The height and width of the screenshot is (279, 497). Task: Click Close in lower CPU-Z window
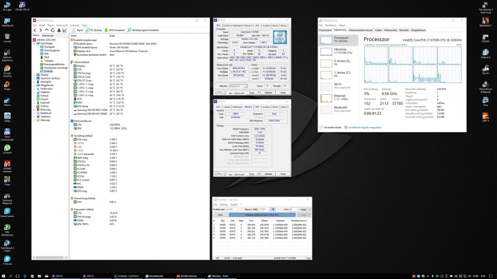283,174
